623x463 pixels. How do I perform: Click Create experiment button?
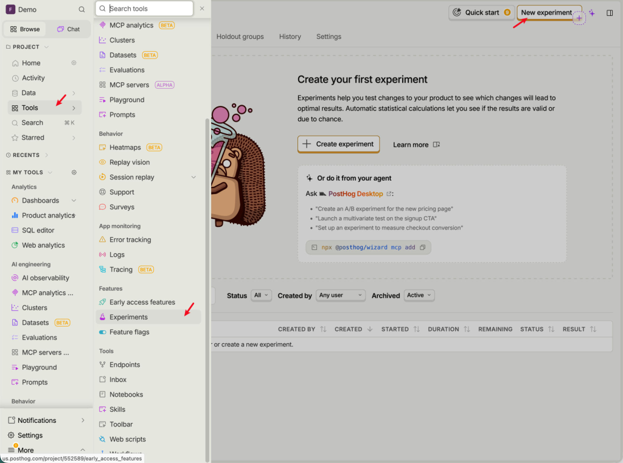[x=338, y=144]
